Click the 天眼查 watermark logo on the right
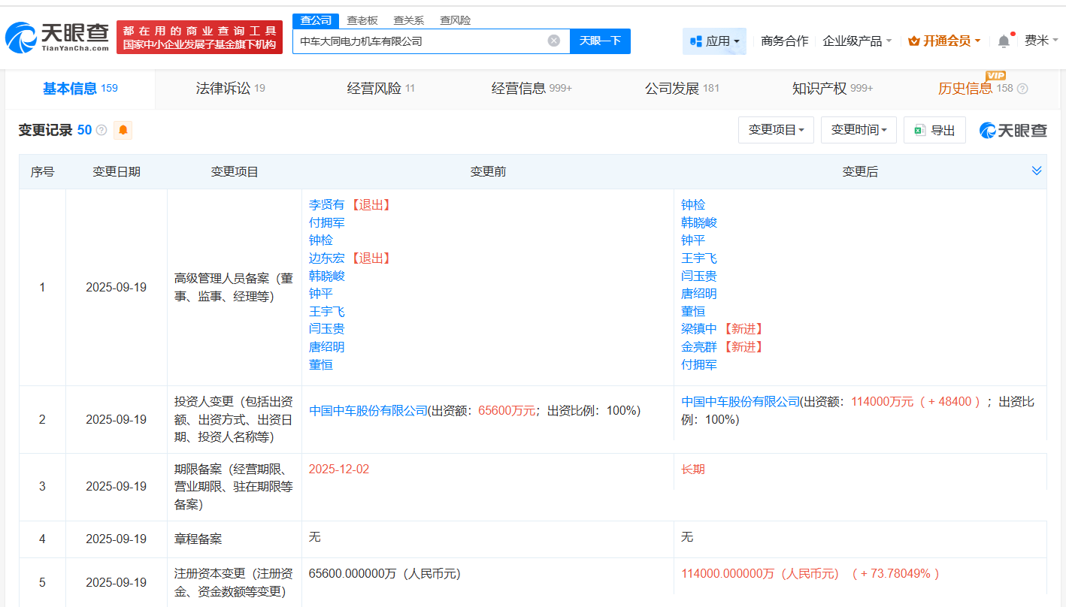 point(1013,129)
